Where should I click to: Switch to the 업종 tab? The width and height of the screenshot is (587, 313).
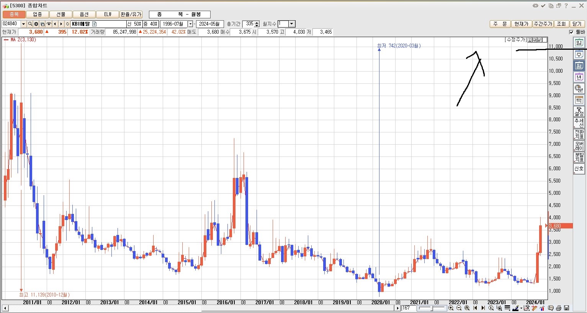click(x=38, y=15)
